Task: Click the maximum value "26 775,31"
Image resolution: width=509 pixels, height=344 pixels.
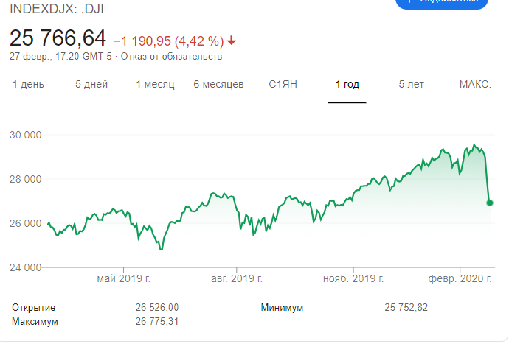Action: click(157, 322)
